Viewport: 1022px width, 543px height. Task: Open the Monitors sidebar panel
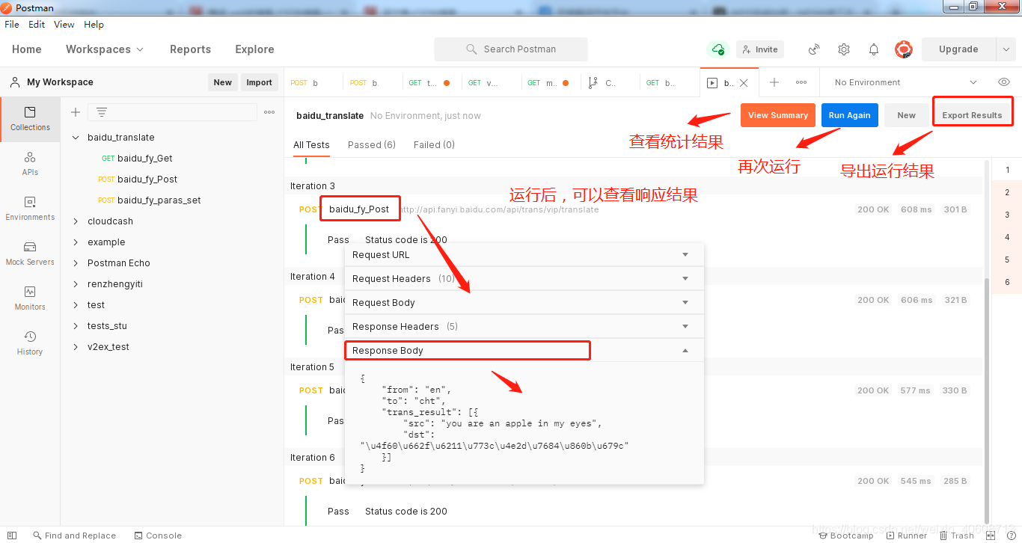(30, 298)
